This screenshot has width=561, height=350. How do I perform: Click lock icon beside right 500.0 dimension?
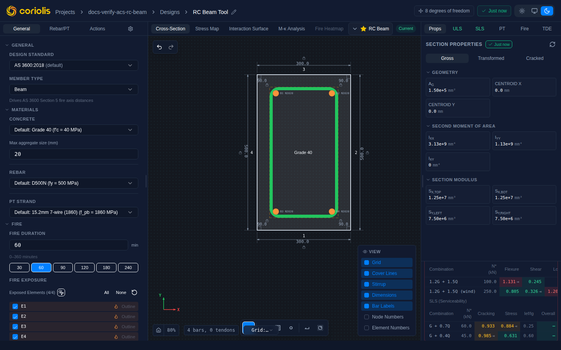point(367,153)
